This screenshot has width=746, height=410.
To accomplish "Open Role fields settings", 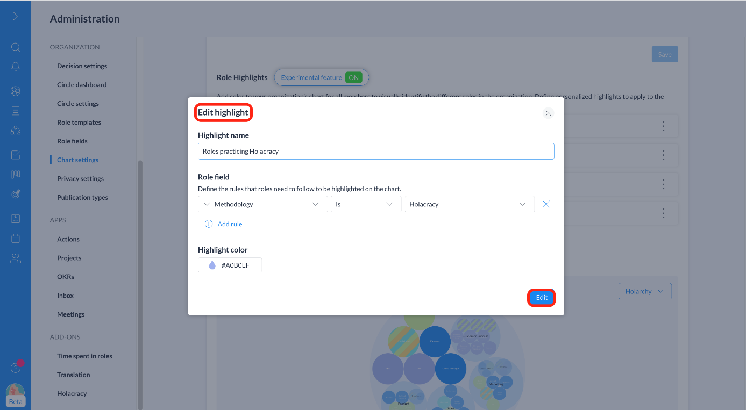I will point(72,141).
